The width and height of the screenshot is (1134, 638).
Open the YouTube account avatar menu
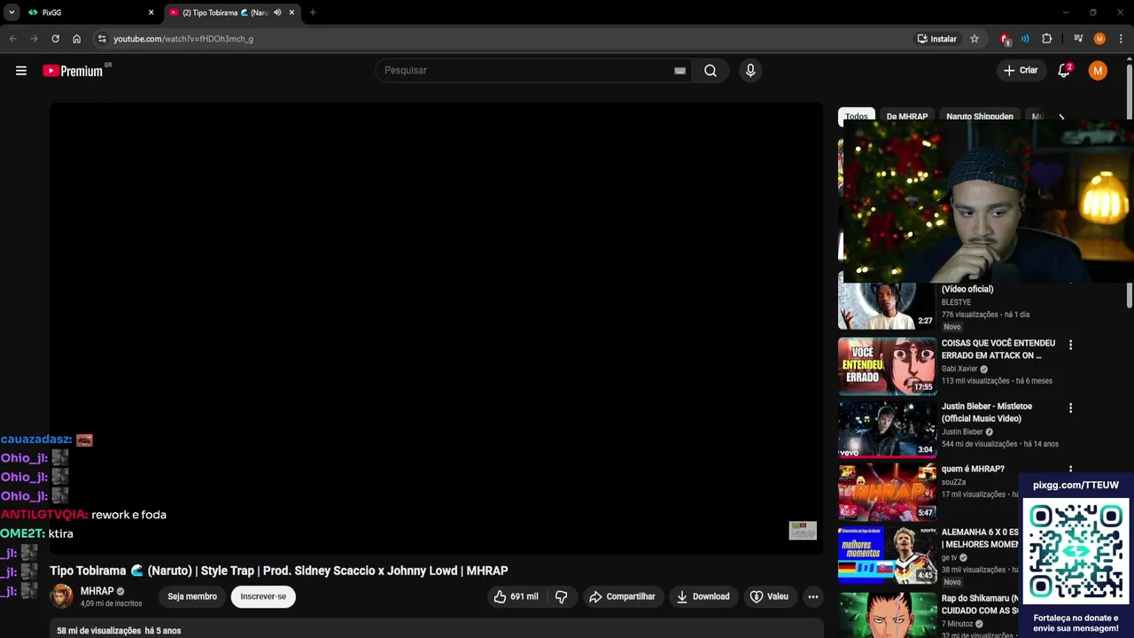point(1098,71)
